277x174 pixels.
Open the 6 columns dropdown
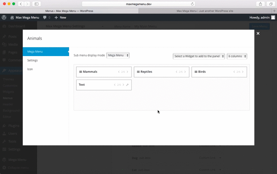[237, 56]
